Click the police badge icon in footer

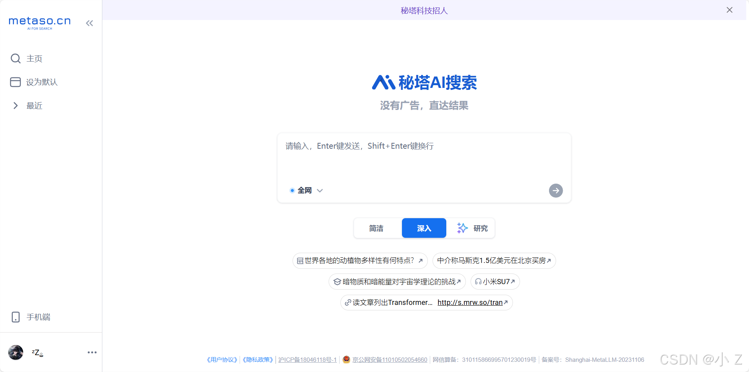[346, 359]
